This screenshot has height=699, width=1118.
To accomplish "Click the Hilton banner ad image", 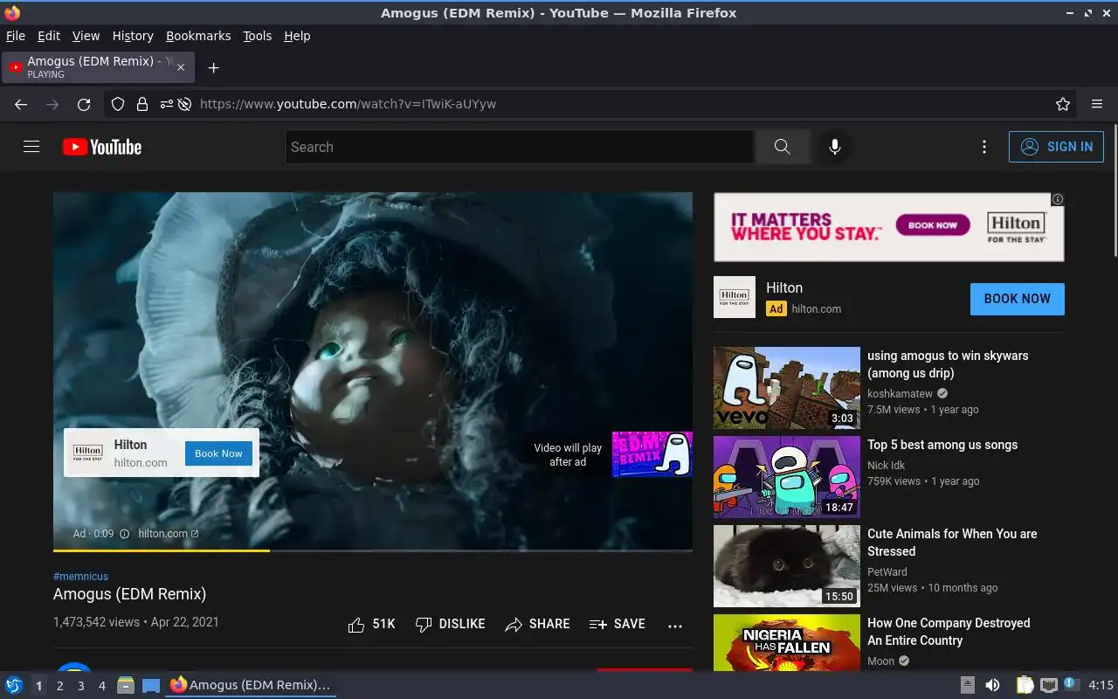I will pos(888,227).
